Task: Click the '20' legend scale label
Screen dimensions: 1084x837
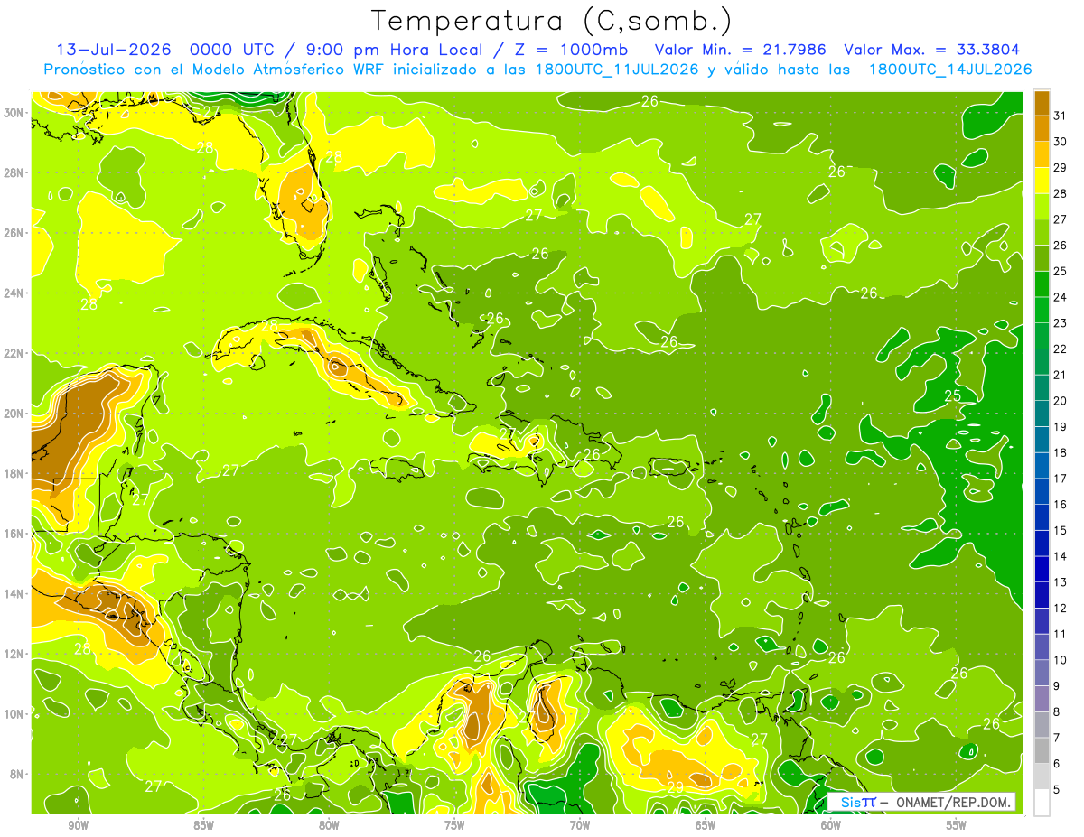Action: (x=1061, y=401)
